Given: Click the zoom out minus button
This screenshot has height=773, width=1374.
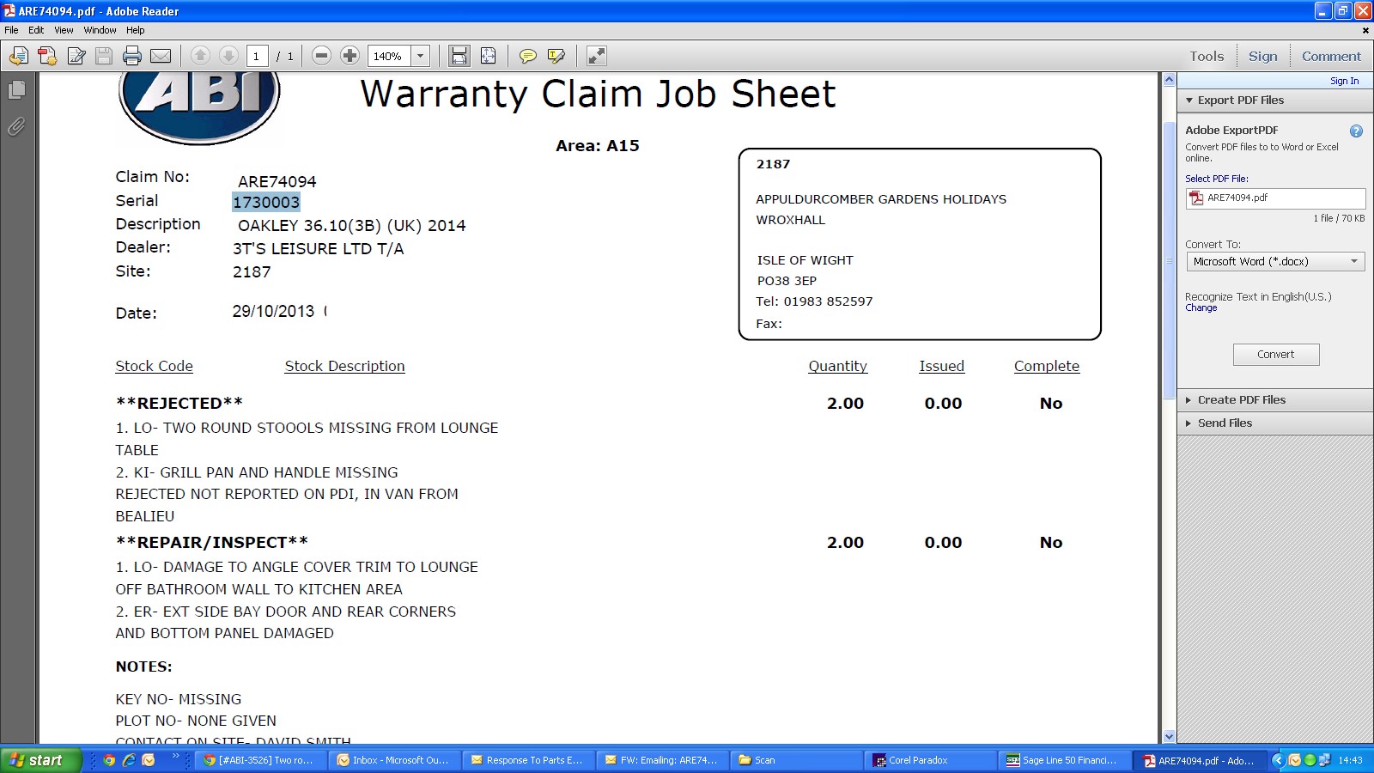Looking at the screenshot, I should [x=321, y=57].
